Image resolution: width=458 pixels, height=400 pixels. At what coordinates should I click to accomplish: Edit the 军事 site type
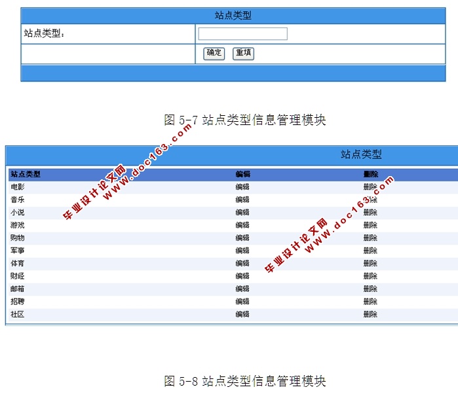(x=242, y=251)
